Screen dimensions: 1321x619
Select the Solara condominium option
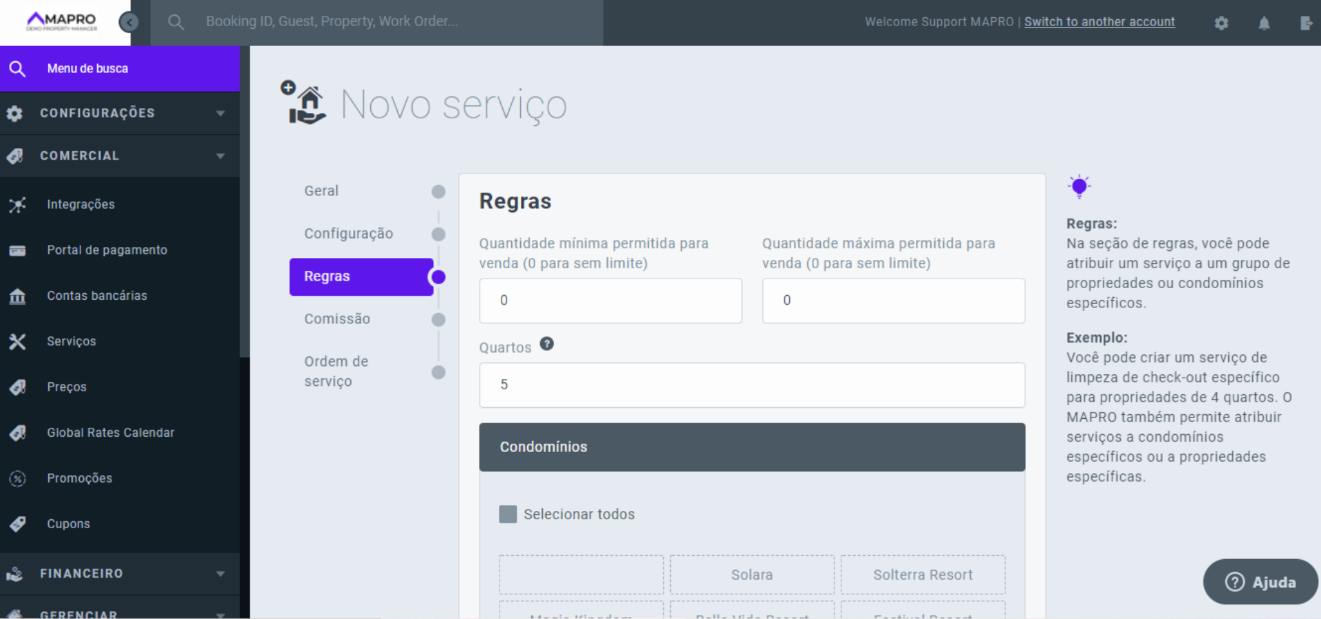click(751, 575)
